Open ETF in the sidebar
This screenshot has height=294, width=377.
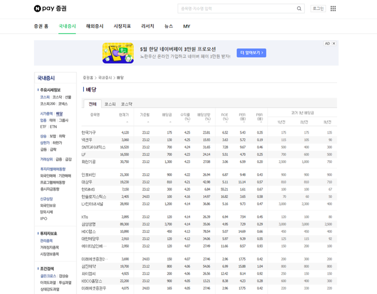[43, 127]
